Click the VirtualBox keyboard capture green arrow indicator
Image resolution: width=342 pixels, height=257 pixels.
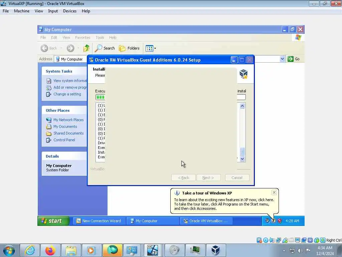point(323,240)
